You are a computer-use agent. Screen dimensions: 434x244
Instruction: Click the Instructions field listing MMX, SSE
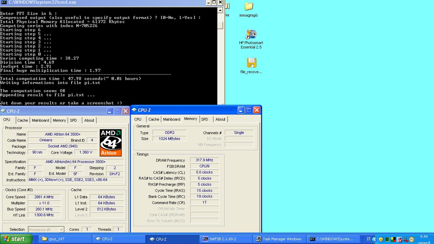click(x=76, y=180)
